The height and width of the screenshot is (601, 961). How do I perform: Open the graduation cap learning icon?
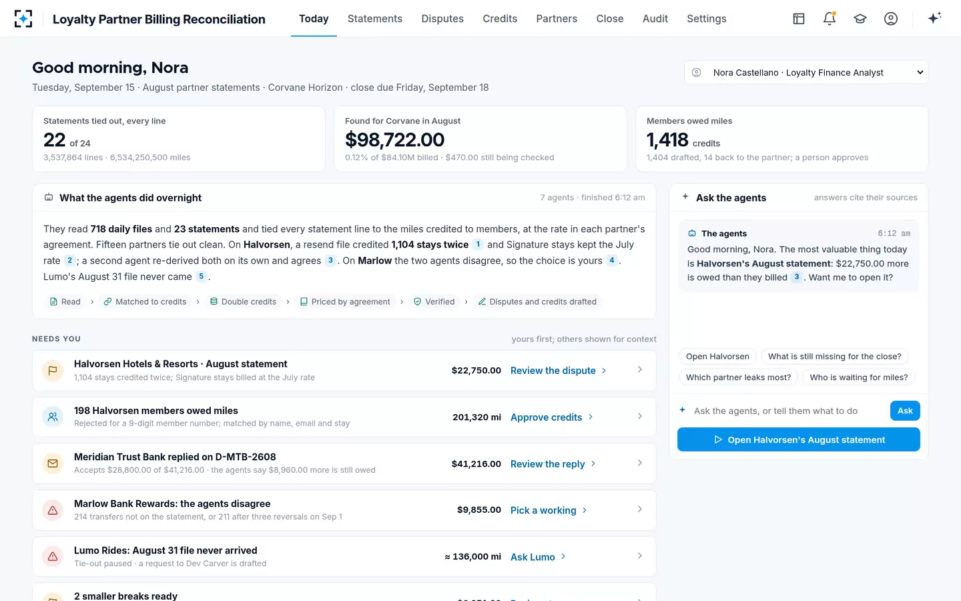tap(860, 19)
